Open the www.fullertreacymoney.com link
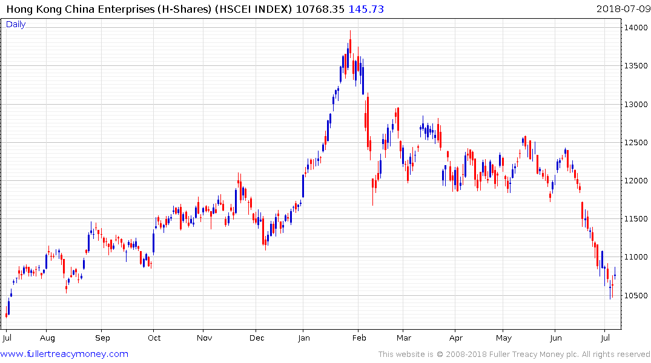Image resolution: width=651 pixels, height=363 pixels. (x=64, y=354)
